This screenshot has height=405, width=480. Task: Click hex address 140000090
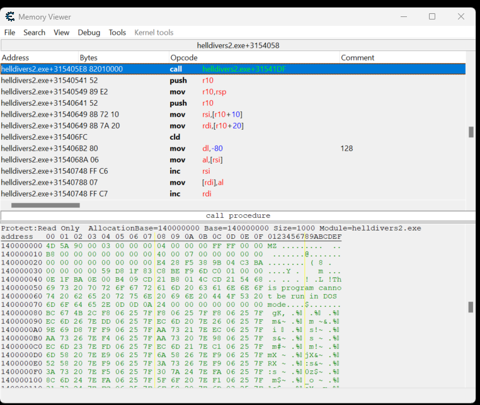[21, 322]
